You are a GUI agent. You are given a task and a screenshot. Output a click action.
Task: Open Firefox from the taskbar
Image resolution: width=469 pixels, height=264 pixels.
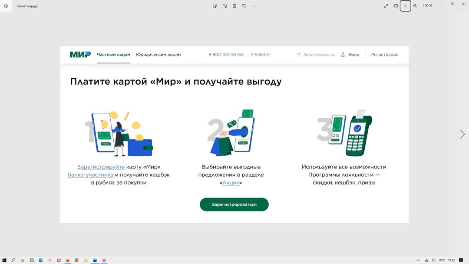coord(68,261)
